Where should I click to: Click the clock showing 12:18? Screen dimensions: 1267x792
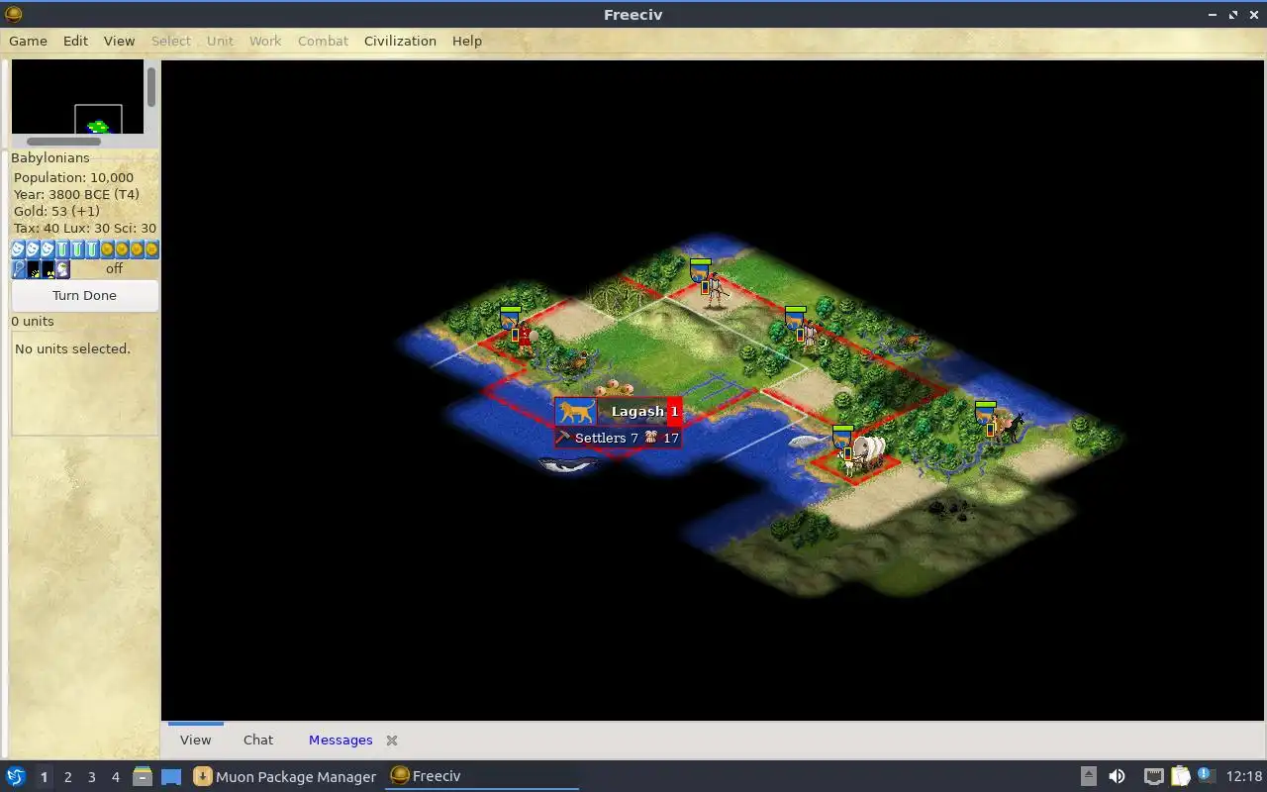point(1244,776)
